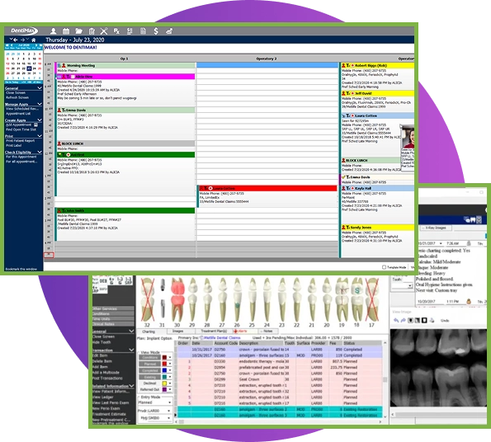Click the red person icon on Morning Meeting
491x442 pixels.
coord(64,65)
